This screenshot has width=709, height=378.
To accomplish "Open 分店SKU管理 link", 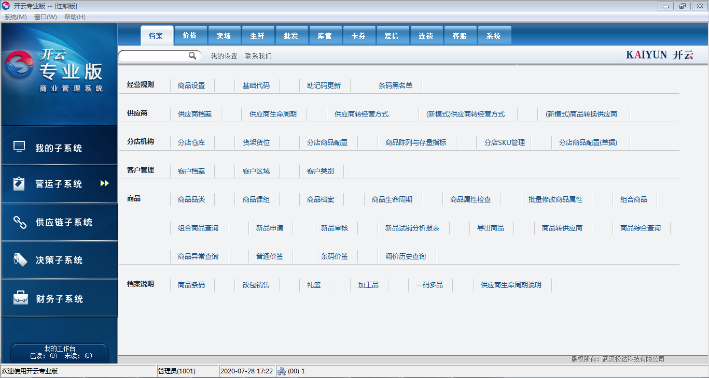I will click(x=505, y=142).
